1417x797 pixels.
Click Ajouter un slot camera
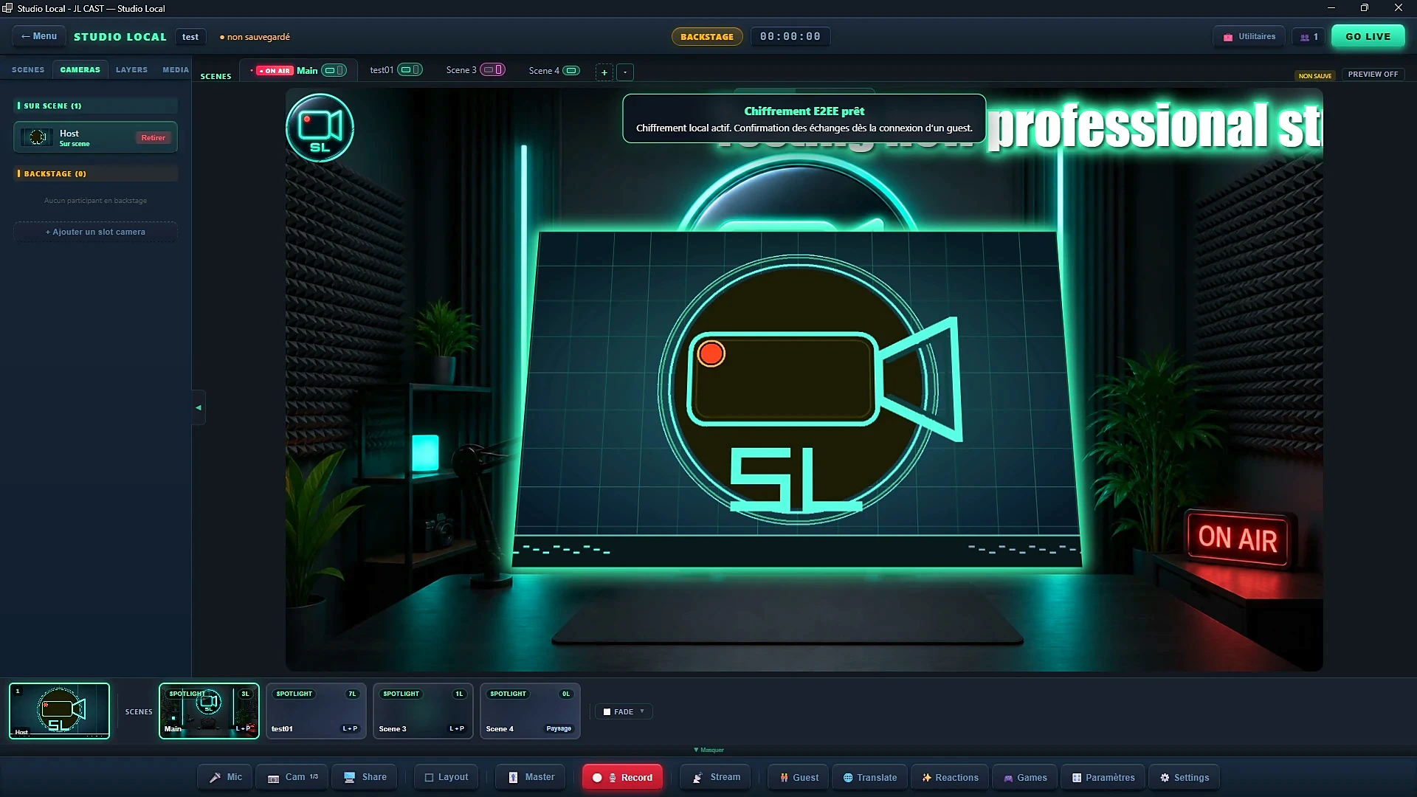[95, 232]
